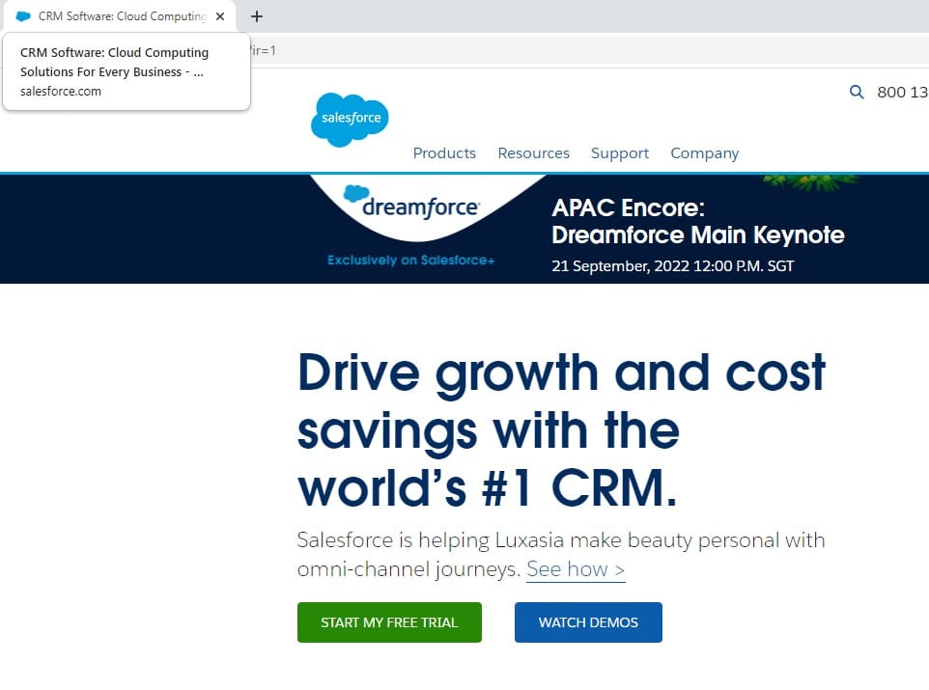The height and width of the screenshot is (690, 929).
Task: Click the Drive growth and cost savings headline
Action: 561,429
